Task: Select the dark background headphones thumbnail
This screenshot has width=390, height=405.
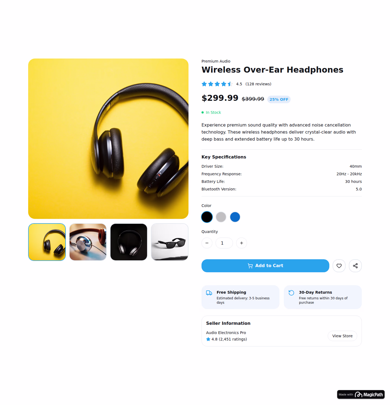Action: [x=129, y=242]
